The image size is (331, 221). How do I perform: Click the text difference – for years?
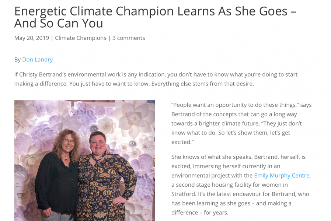pyautogui.click(x=200, y=213)
